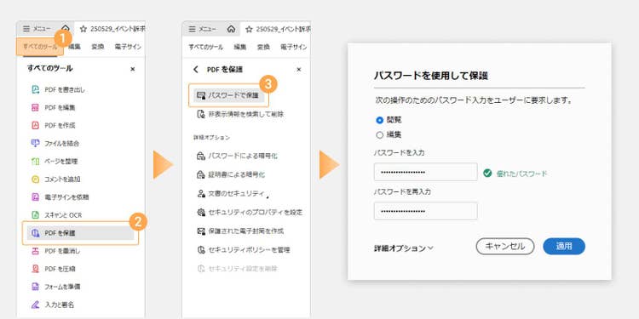The image size is (639, 319).
Task: Click the ファイルを結合 label text
Action: point(62,144)
